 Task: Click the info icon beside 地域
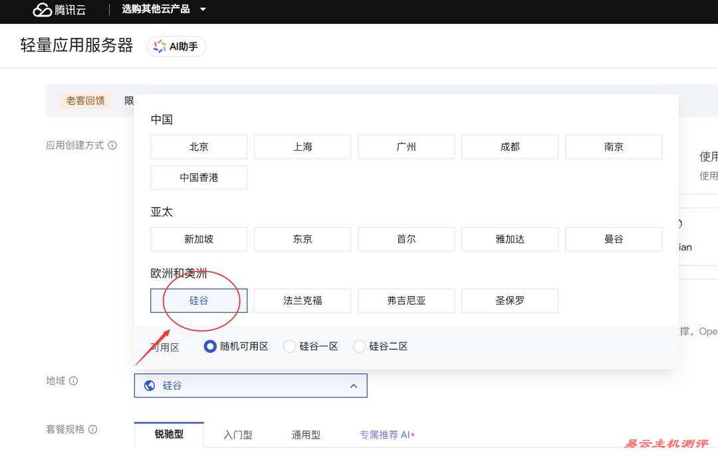click(73, 380)
